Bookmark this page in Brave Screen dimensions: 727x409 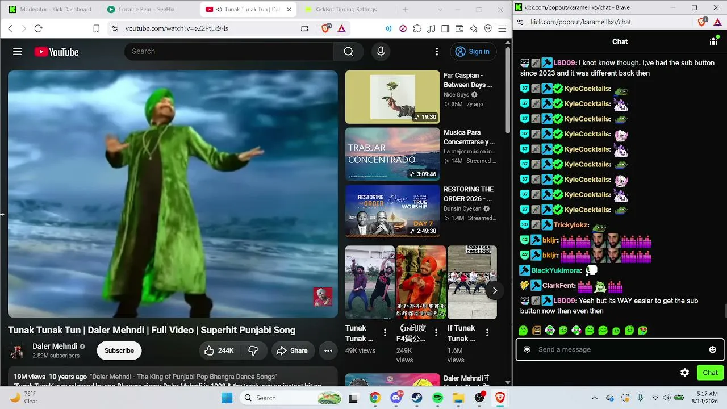[x=97, y=28]
